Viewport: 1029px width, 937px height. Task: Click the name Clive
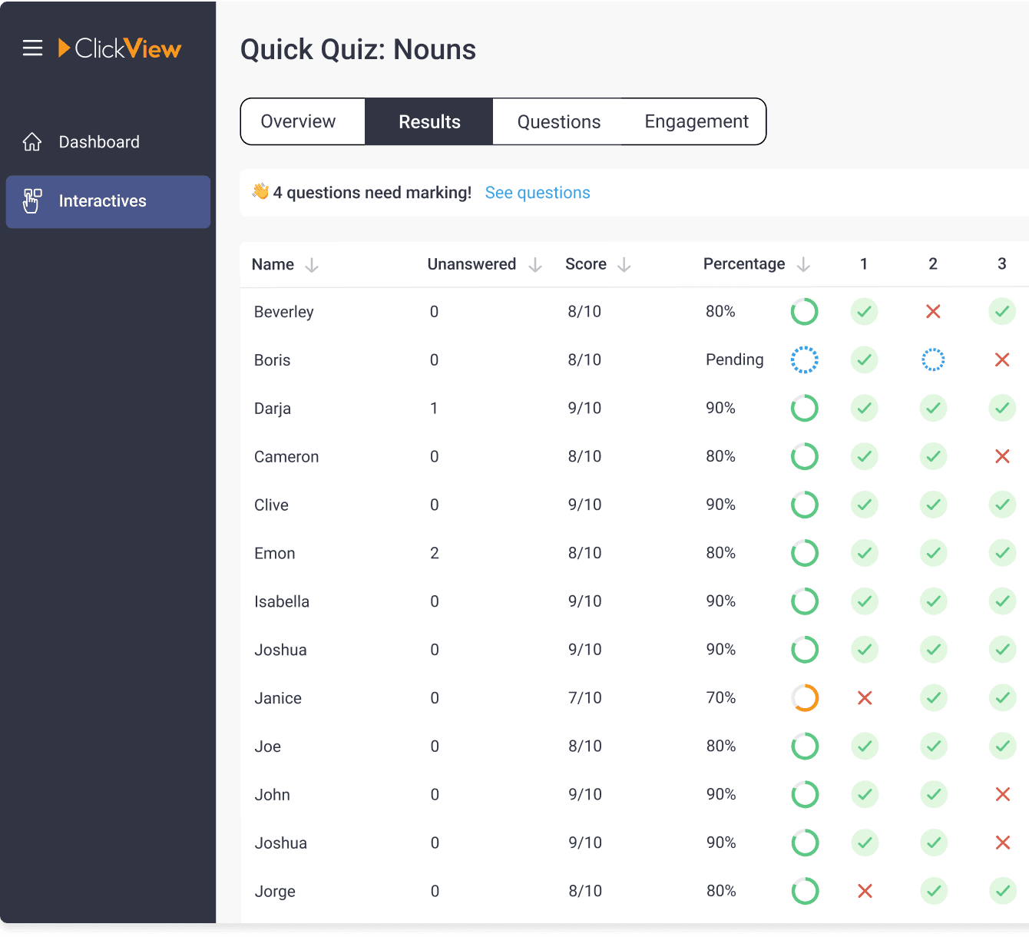tap(272, 505)
